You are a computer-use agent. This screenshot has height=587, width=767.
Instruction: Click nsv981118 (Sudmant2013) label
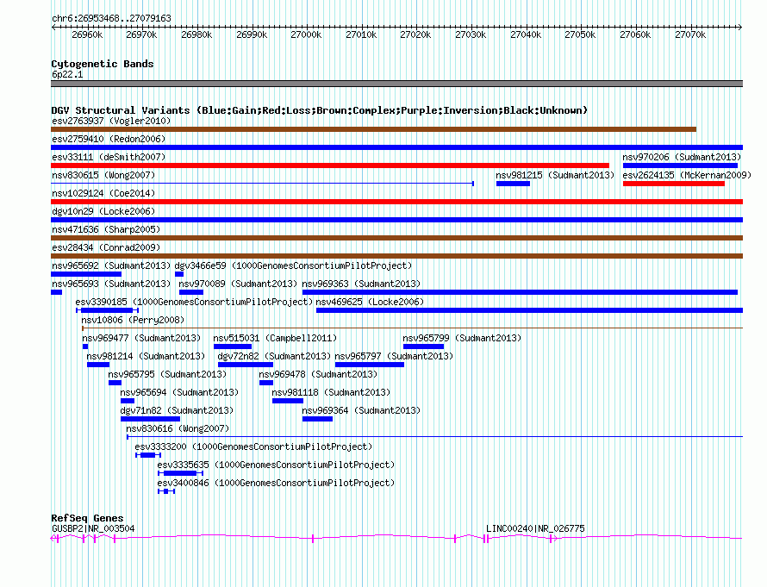pos(331,392)
